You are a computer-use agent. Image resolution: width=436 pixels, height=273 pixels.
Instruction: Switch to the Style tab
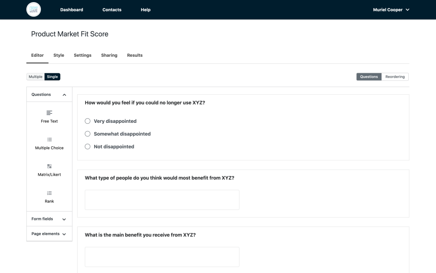click(x=59, y=55)
